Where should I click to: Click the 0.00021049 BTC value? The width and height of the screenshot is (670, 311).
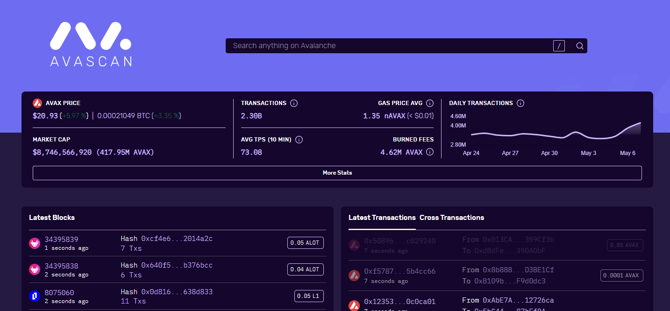click(123, 115)
